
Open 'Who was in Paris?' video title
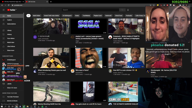(x=82, y=70)
